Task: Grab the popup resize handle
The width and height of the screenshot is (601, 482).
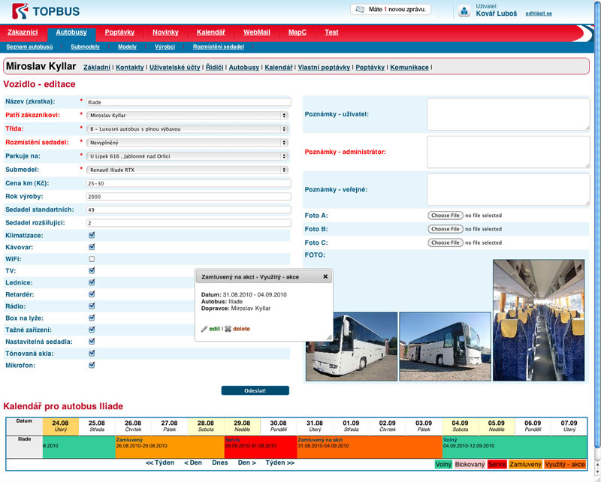Action: coord(329,337)
